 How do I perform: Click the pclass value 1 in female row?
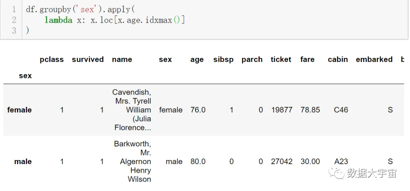point(62,110)
